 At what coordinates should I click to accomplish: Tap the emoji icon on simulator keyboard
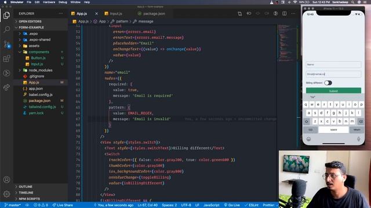(x=308, y=139)
